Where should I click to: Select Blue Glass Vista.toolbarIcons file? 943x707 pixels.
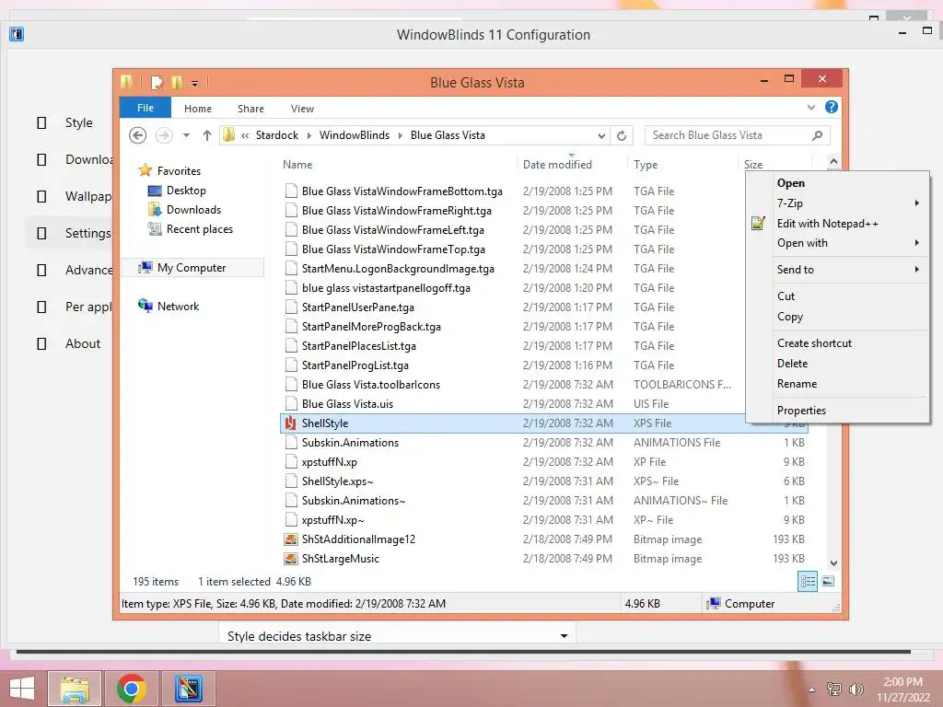click(x=371, y=385)
